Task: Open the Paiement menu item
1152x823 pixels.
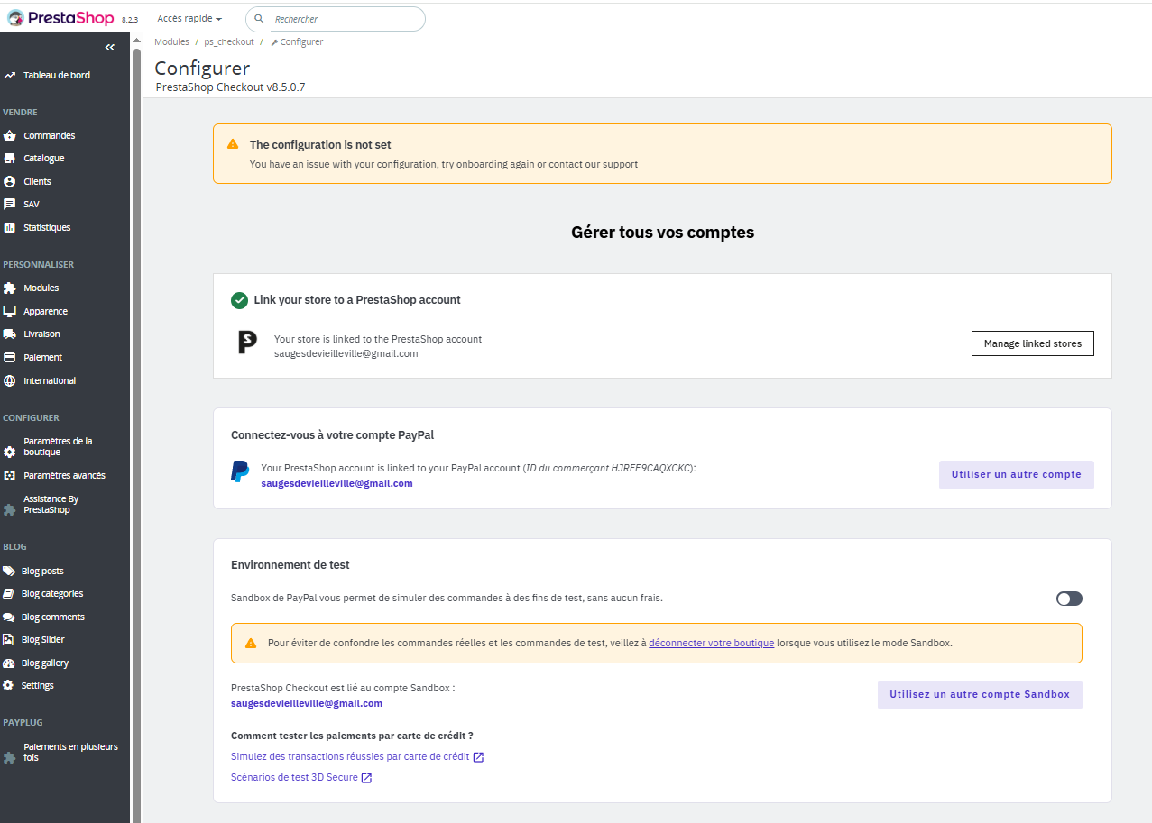Action: pos(43,358)
